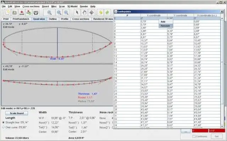
Task: Click the Open file toolbar icon
Action: [14, 12]
